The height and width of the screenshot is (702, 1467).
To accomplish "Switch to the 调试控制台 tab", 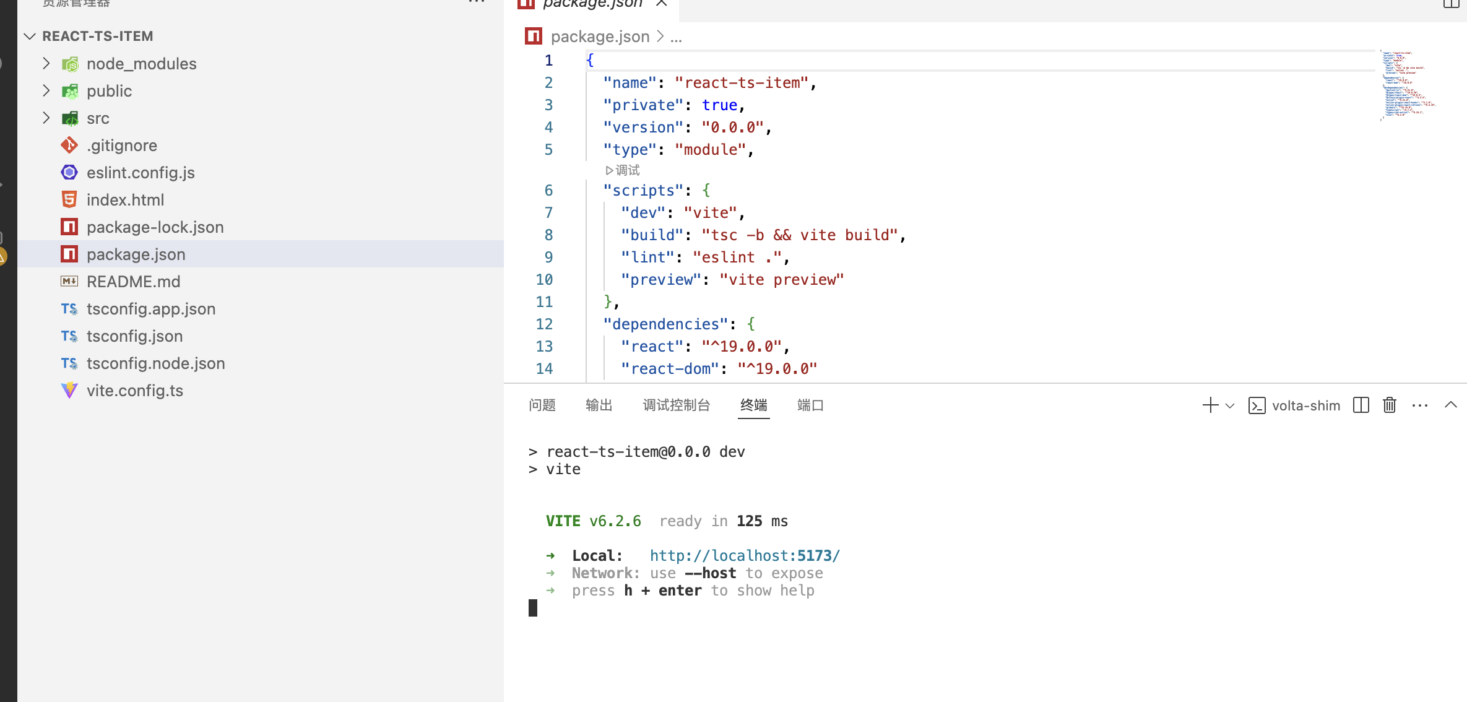I will tap(676, 405).
